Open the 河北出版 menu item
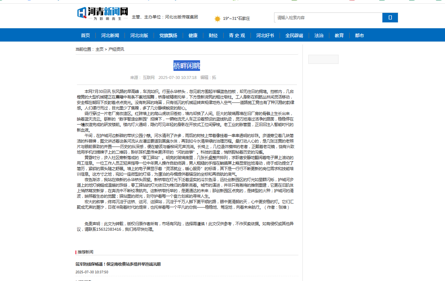Viewport: 445px width, 281px height. 139,36
